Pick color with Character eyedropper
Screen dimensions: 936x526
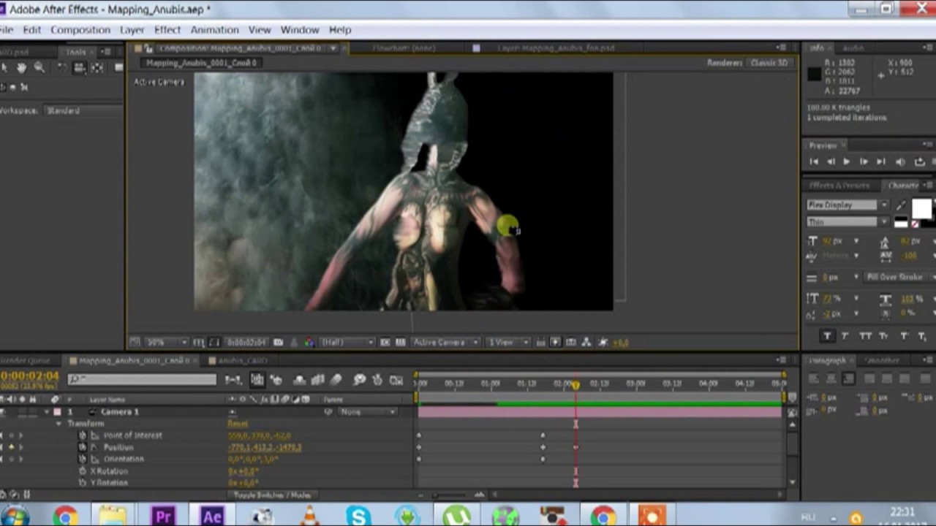(x=901, y=207)
